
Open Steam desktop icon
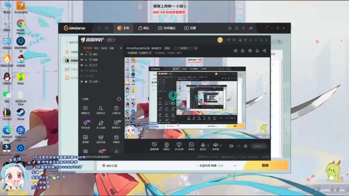tap(21, 115)
